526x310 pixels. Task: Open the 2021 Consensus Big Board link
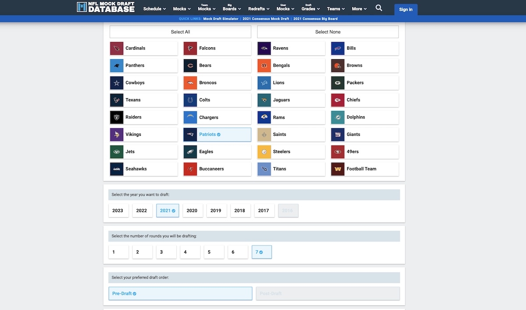[315, 19]
